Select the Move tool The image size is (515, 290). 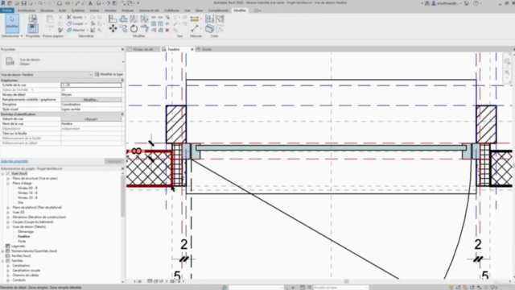[113, 29]
